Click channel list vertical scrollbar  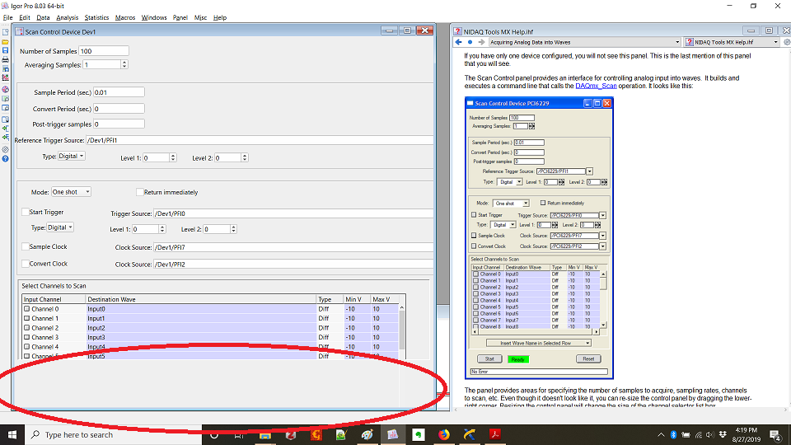point(401,330)
